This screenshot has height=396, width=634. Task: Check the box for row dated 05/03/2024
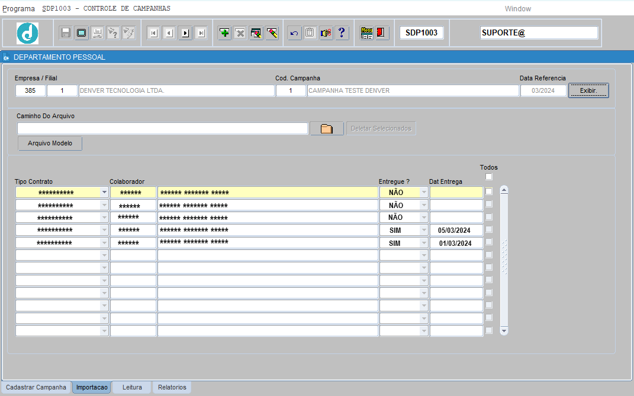(x=489, y=229)
